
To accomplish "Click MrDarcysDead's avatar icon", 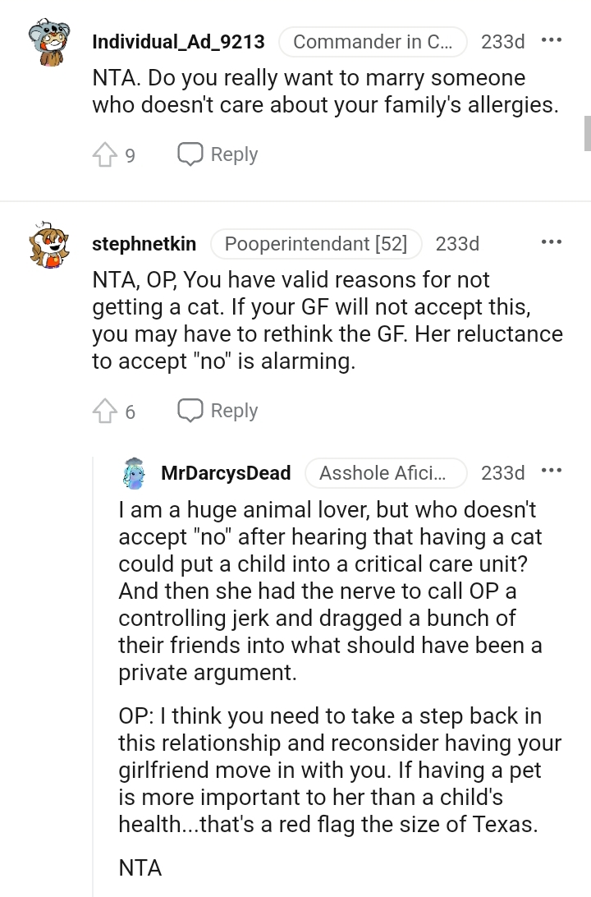I will click(134, 473).
